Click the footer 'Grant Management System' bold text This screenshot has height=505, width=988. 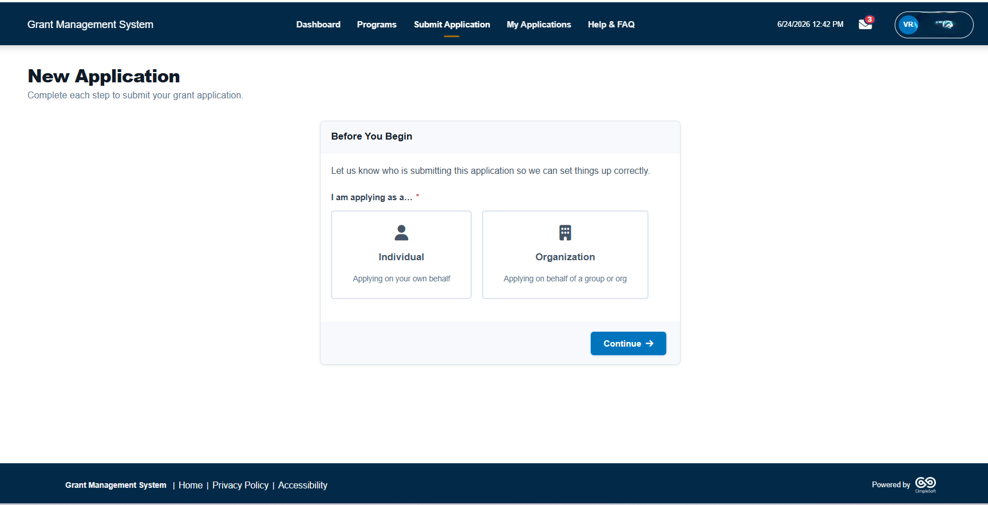116,485
